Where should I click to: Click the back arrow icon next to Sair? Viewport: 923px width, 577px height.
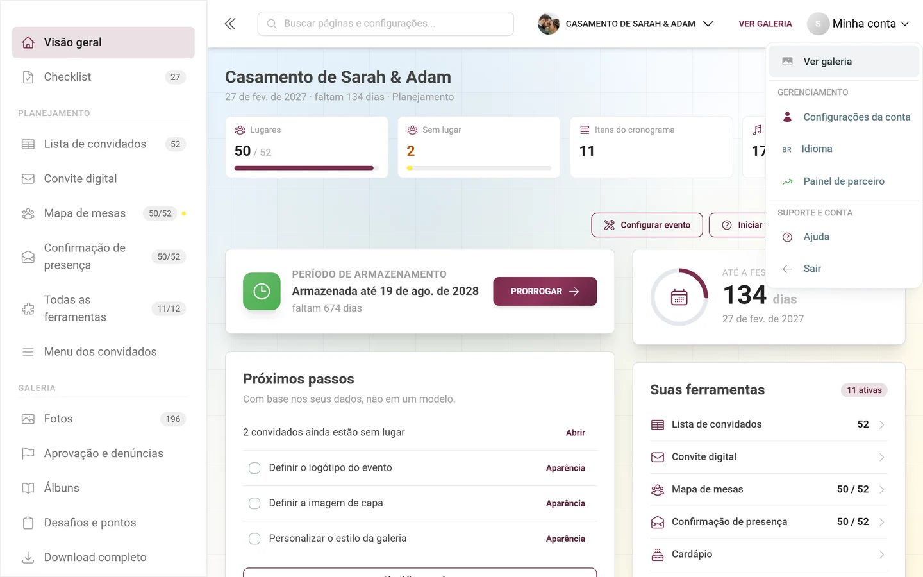[788, 269]
